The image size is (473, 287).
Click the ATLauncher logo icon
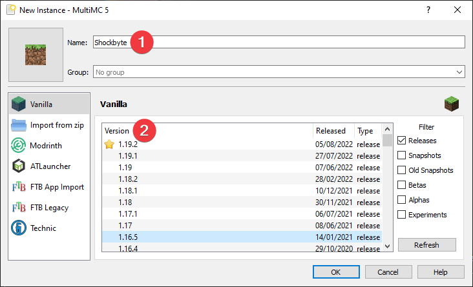18,166
